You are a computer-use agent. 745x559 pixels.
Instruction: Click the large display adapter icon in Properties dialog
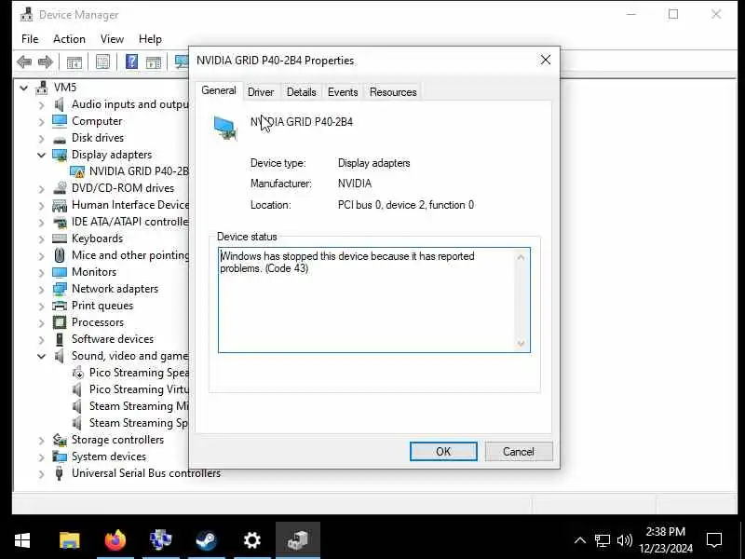tap(225, 129)
